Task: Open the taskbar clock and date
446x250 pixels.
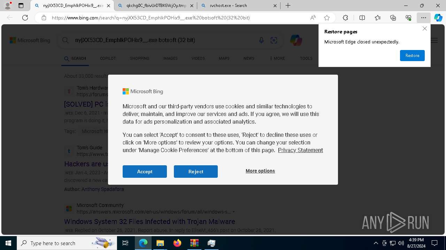Action: coord(416,243)
